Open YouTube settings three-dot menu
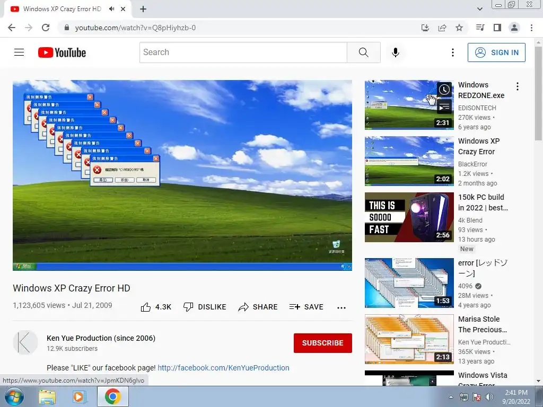 pos(453,52)
